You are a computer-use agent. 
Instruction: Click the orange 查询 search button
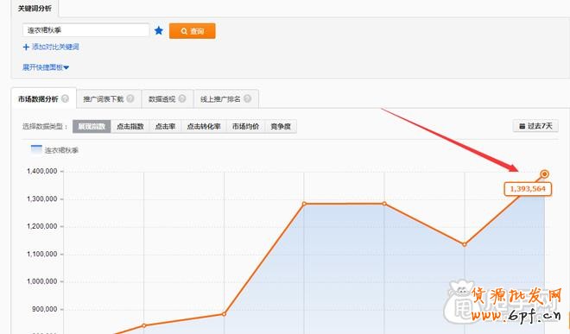click(x=193, y=31)
